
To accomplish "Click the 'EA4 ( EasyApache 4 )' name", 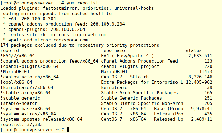I will point(127,56).
